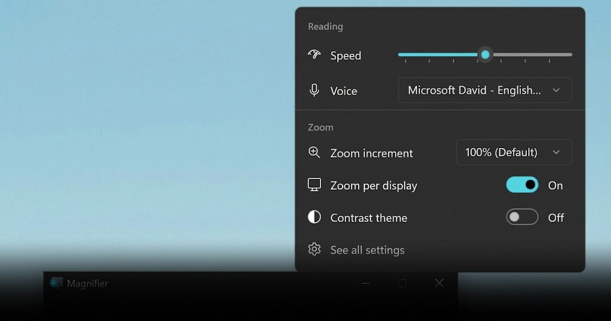The image size is (611, 321).
Task: Click the Magnifier app icon in title bar
Action: [x=56, y=283]
